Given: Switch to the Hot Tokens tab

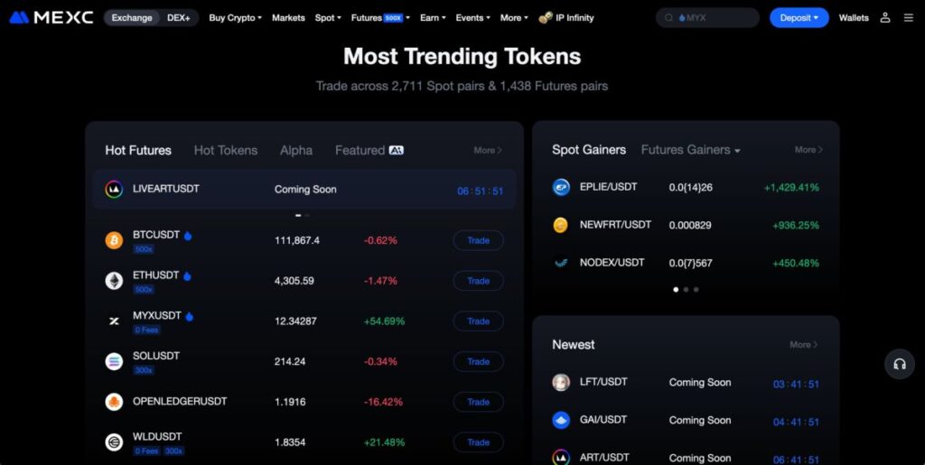Looking at the screenshot, I should click(x=225, y=150).
